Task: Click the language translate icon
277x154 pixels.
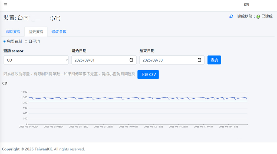Action: tap(246, 5)
